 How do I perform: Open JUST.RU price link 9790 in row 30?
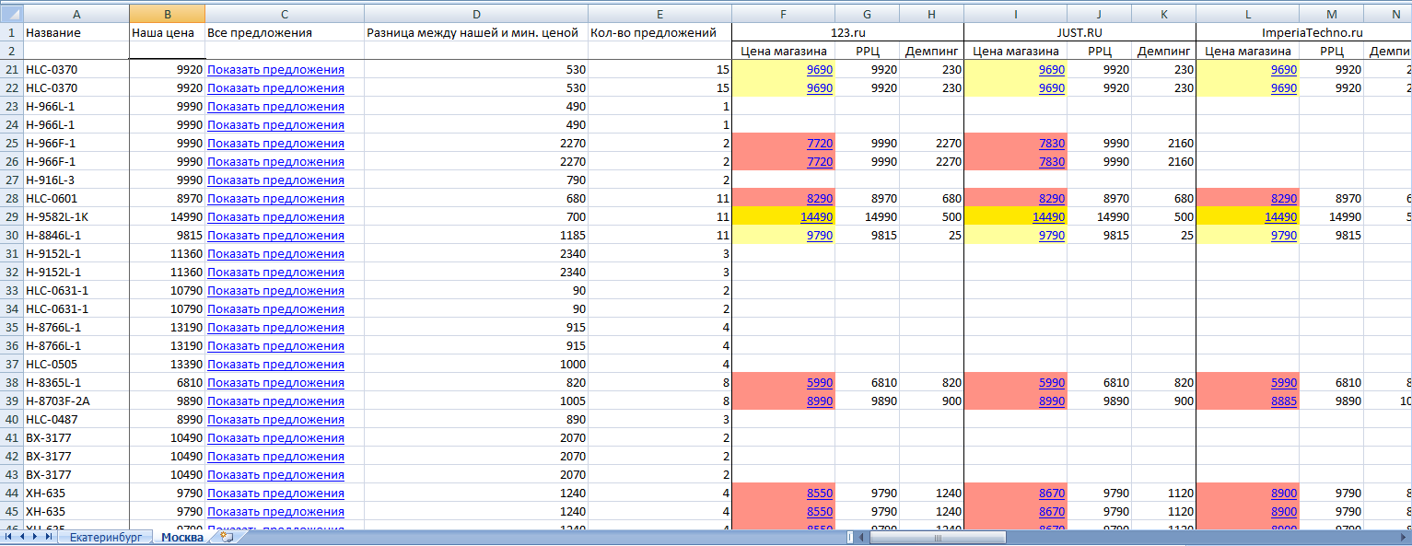(x=1051, y=236)
